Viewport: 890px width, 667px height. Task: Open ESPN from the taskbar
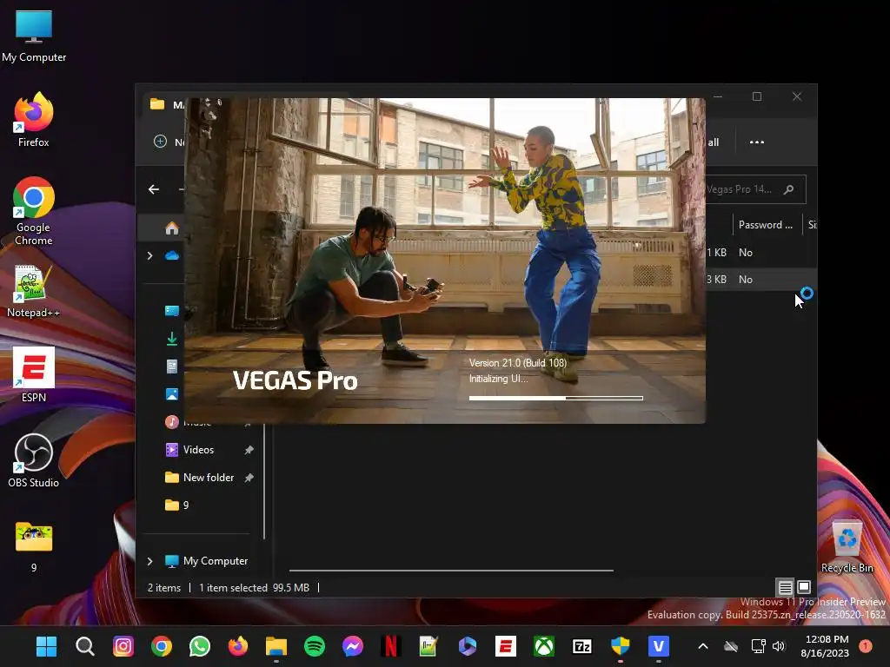[x=505, y=646]
